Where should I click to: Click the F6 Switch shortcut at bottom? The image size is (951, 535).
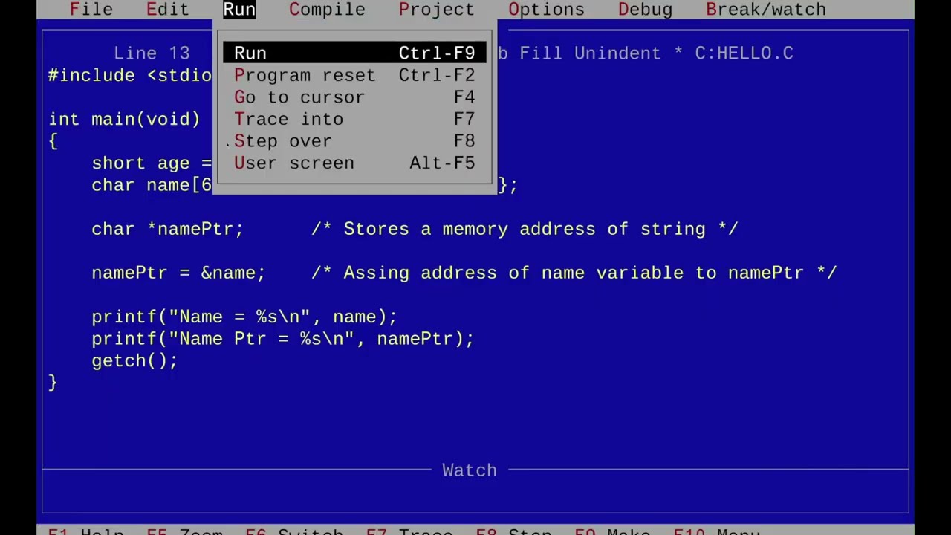tap(294, 532)
